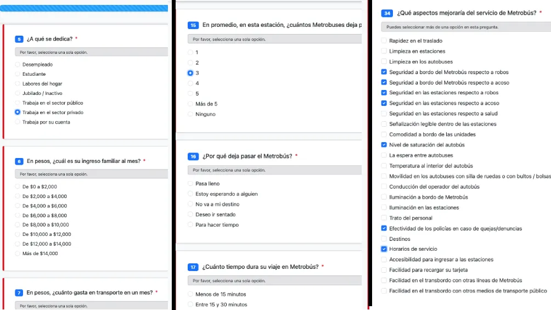Tick the "Trato del personal" checkbox
The image size is (551, 310).
[x=384, y=218]
